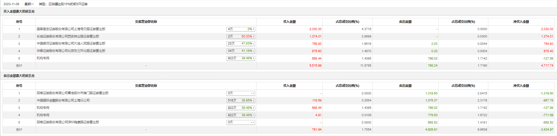The width and height of the screenshot is (557, 136).
Task: Click 长城证券西安锦业路证券营业部 name
Action: coord(68,36)
